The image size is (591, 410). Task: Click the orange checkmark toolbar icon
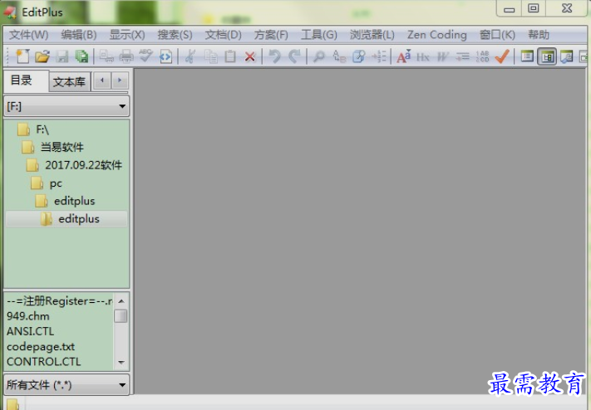coord(502,56)
